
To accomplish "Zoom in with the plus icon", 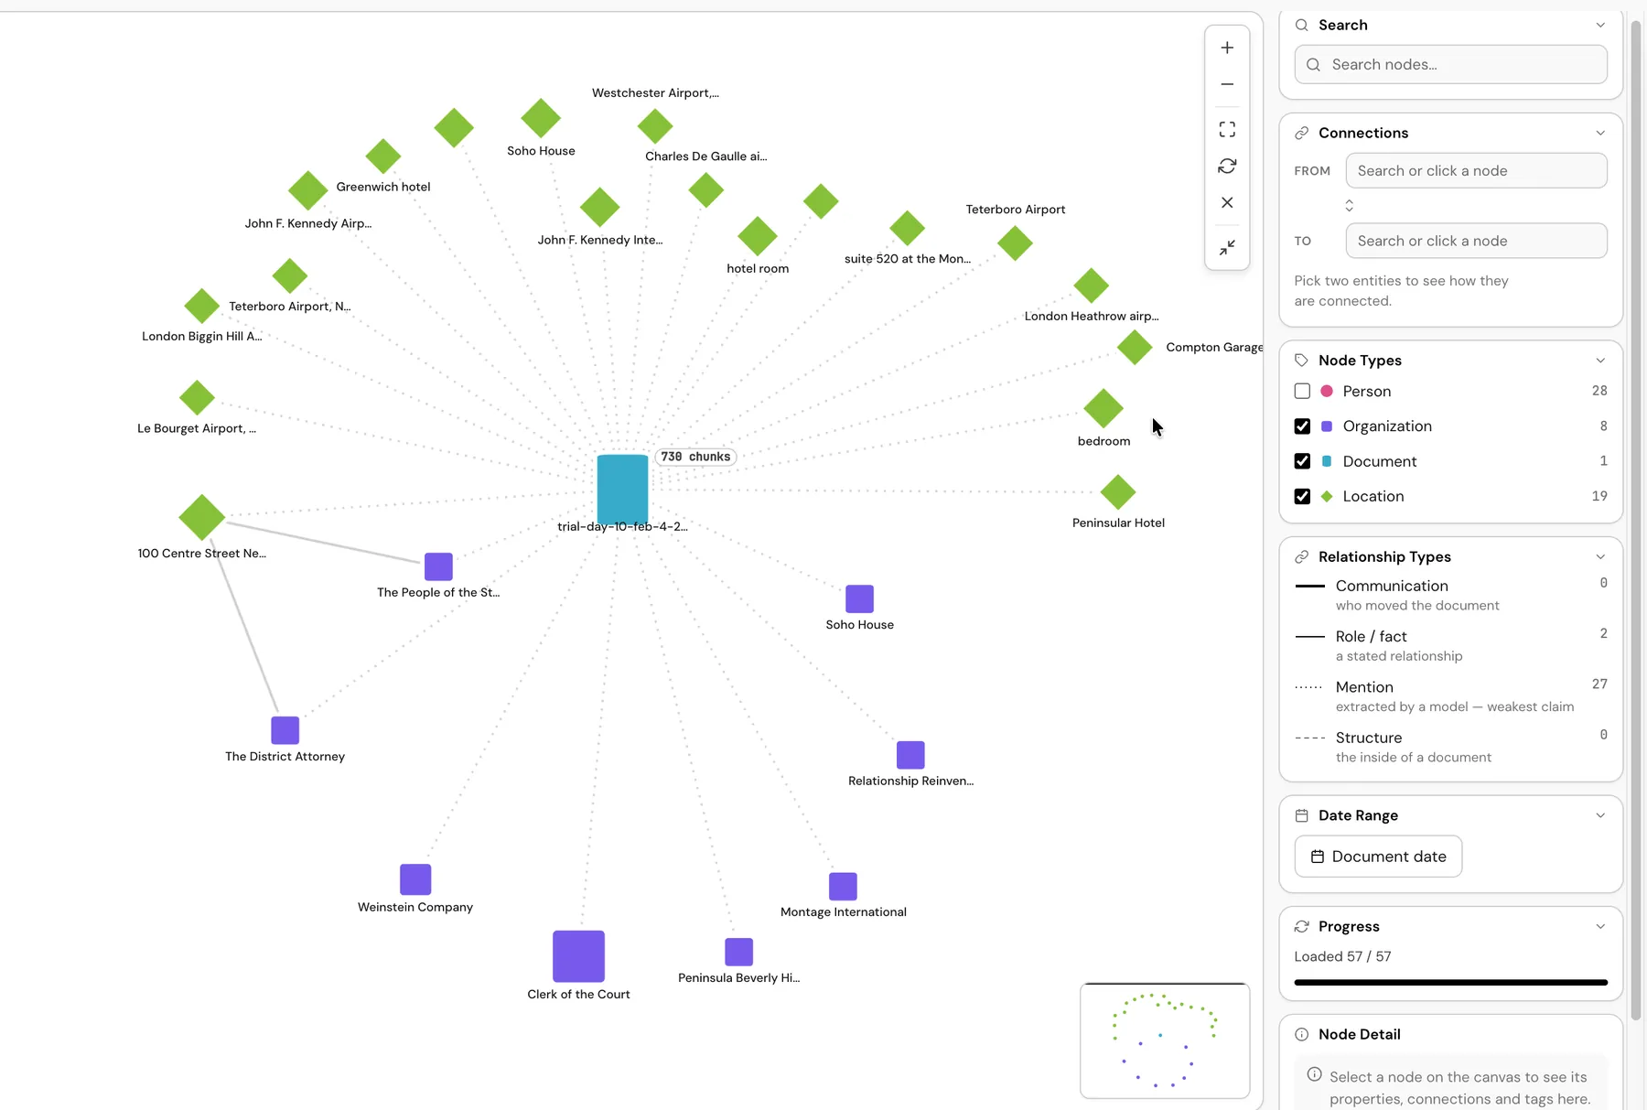I will point(1227,48).
